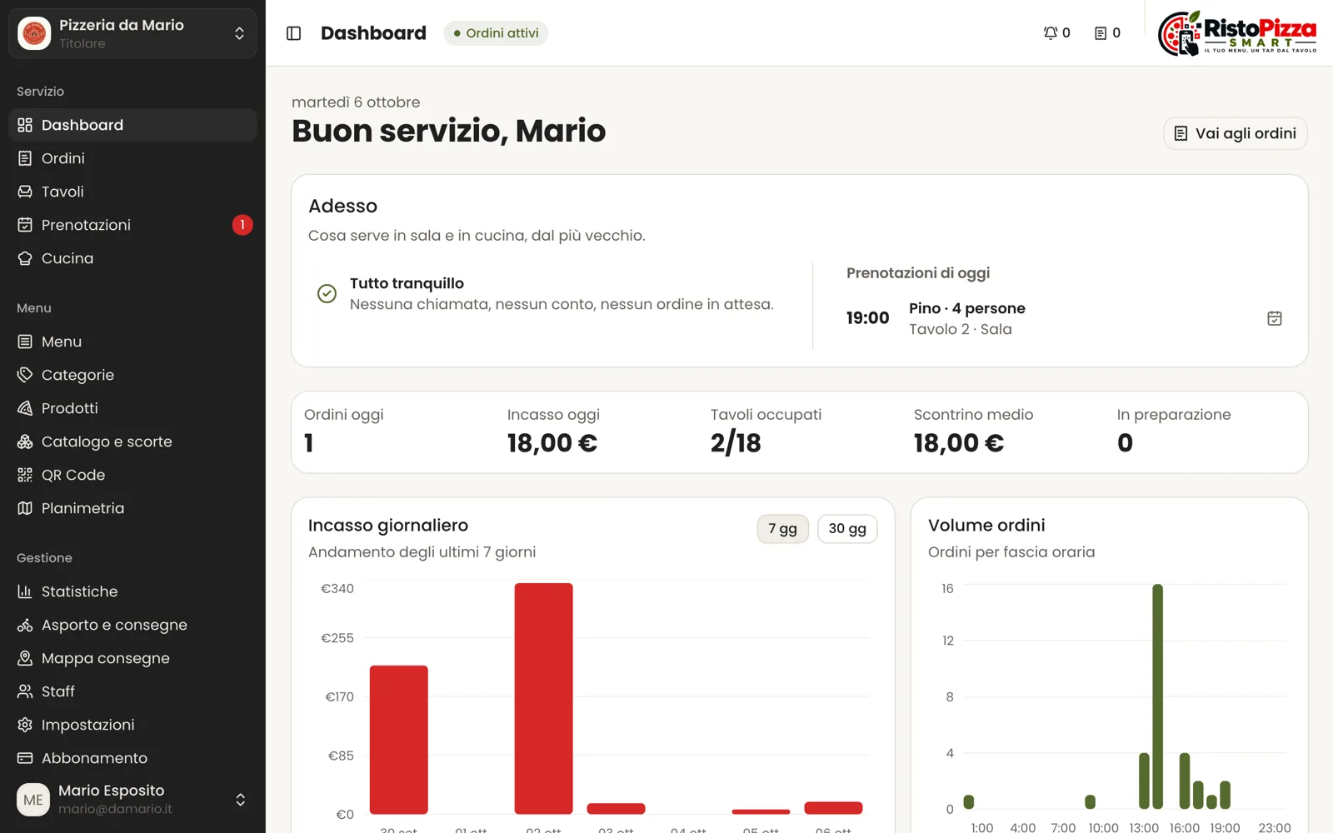Open the Statistiche page

coord(132,591)
